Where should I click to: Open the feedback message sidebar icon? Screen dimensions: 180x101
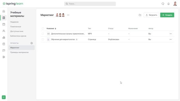4,50
